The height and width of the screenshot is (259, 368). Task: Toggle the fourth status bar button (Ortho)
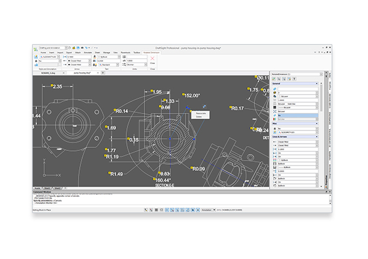[x=161, y=209]
